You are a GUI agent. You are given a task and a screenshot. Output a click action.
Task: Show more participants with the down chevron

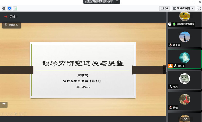tap(185, 119)
